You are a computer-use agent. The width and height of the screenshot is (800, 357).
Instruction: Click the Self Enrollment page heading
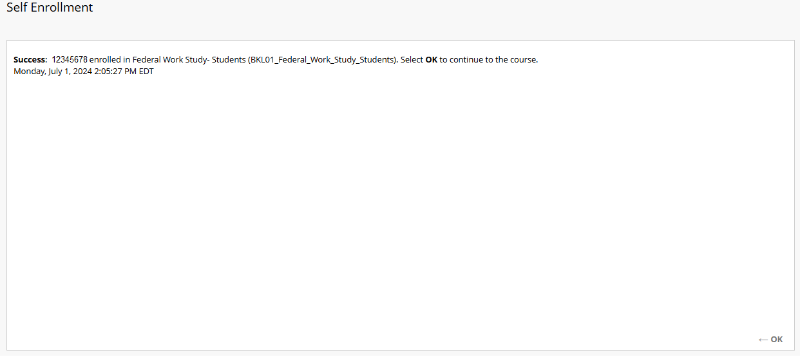pyautogui.click(x=50, y=8)
